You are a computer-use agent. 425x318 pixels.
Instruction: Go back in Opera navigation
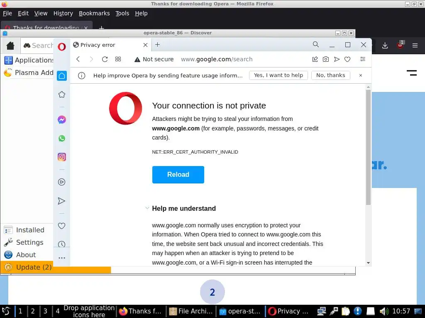tap(78, 59)
